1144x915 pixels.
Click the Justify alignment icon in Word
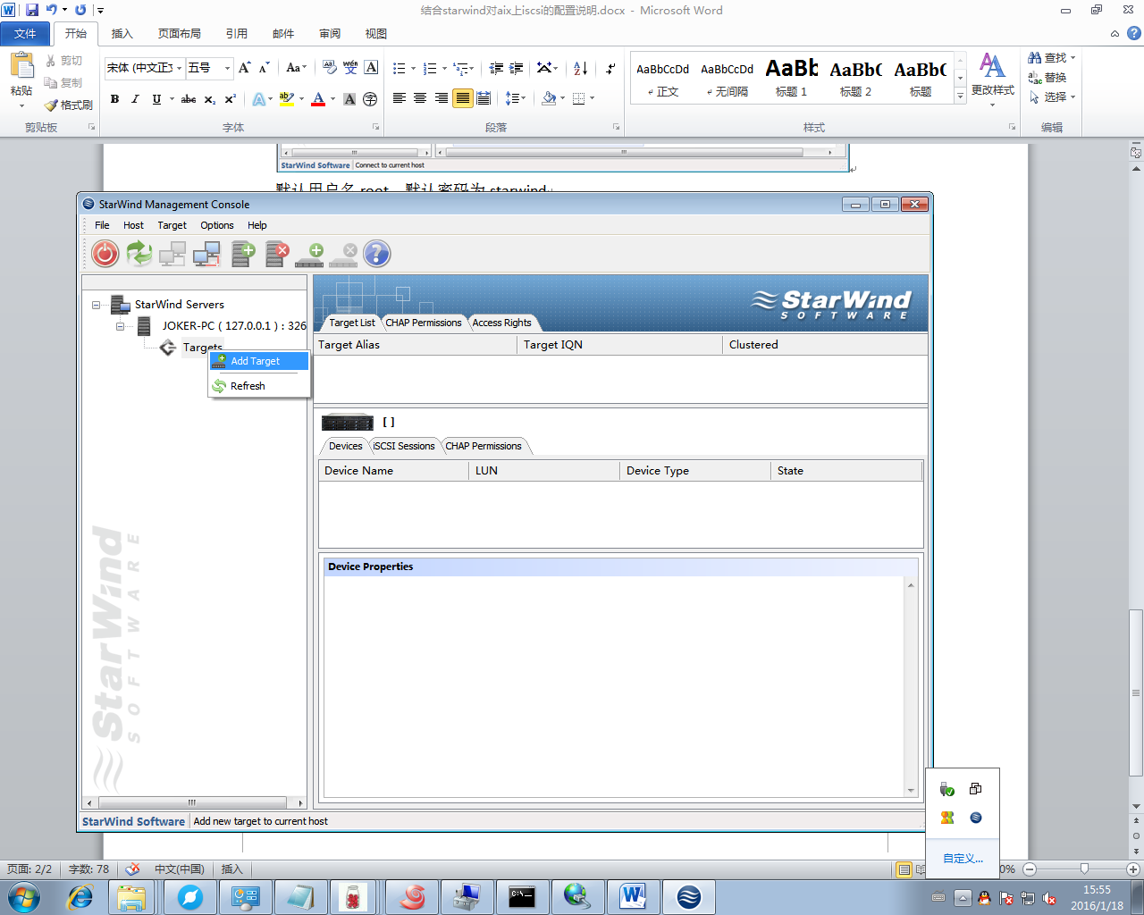[462, 98]
